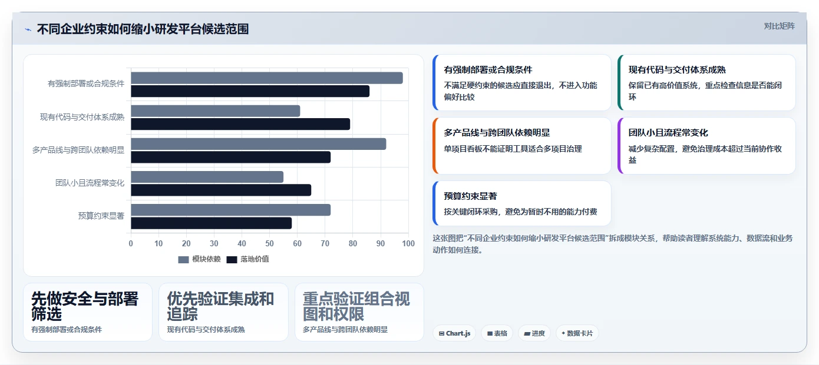The height and width of the screenshot is (365, 819).
Task: Click the 数据卡片 tag chip
Action: (x=577, y=333)
